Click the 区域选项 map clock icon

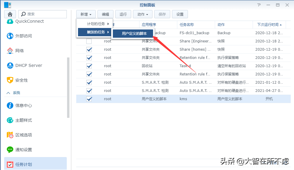click(x=10, y=135)
